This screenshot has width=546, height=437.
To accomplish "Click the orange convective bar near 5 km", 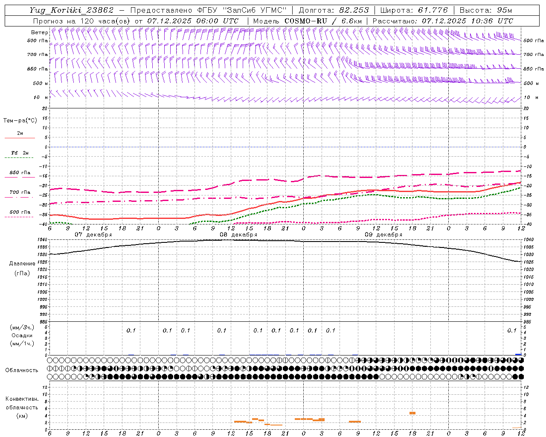I will coord(412,413).
